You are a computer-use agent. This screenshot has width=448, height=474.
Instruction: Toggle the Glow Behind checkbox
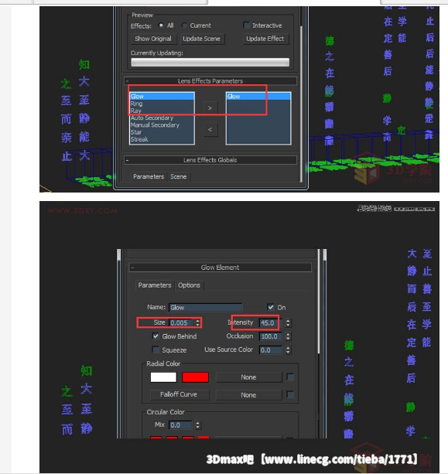156,336
